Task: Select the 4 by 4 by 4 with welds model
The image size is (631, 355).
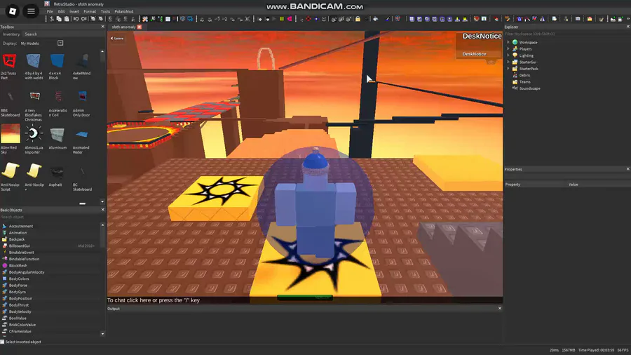Action: tap(34, 67)
